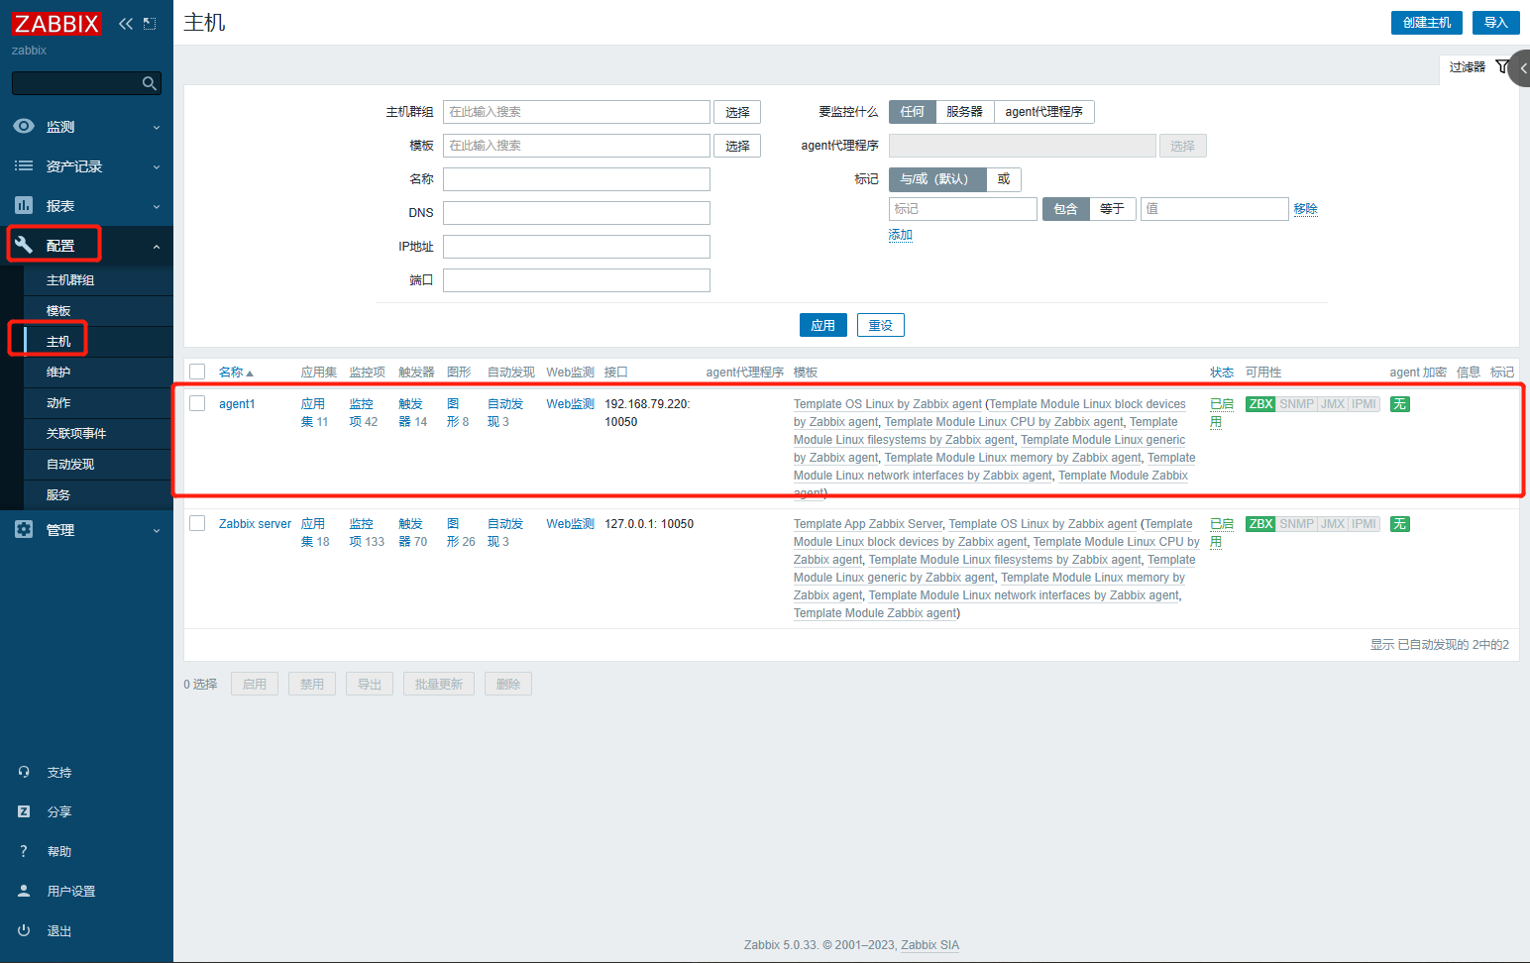Click the sidebar search magnifier icon
The width and height of the screenshot is (1530, 963).
(x=150, y=83)
